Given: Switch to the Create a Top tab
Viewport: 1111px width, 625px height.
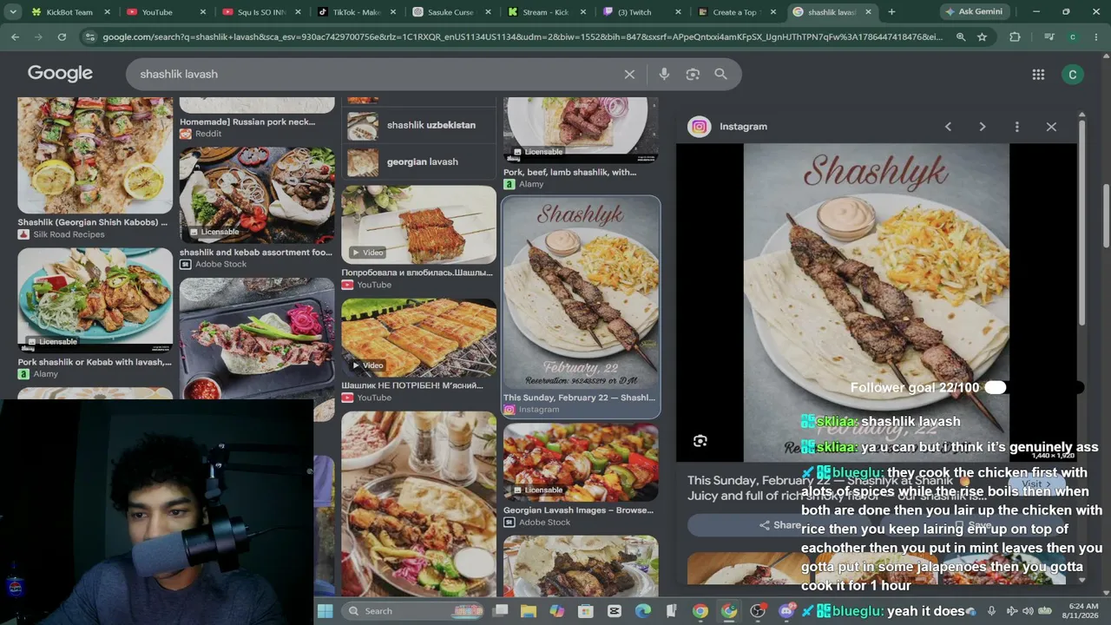Looking at the screenshot, I should coord(738,12).
